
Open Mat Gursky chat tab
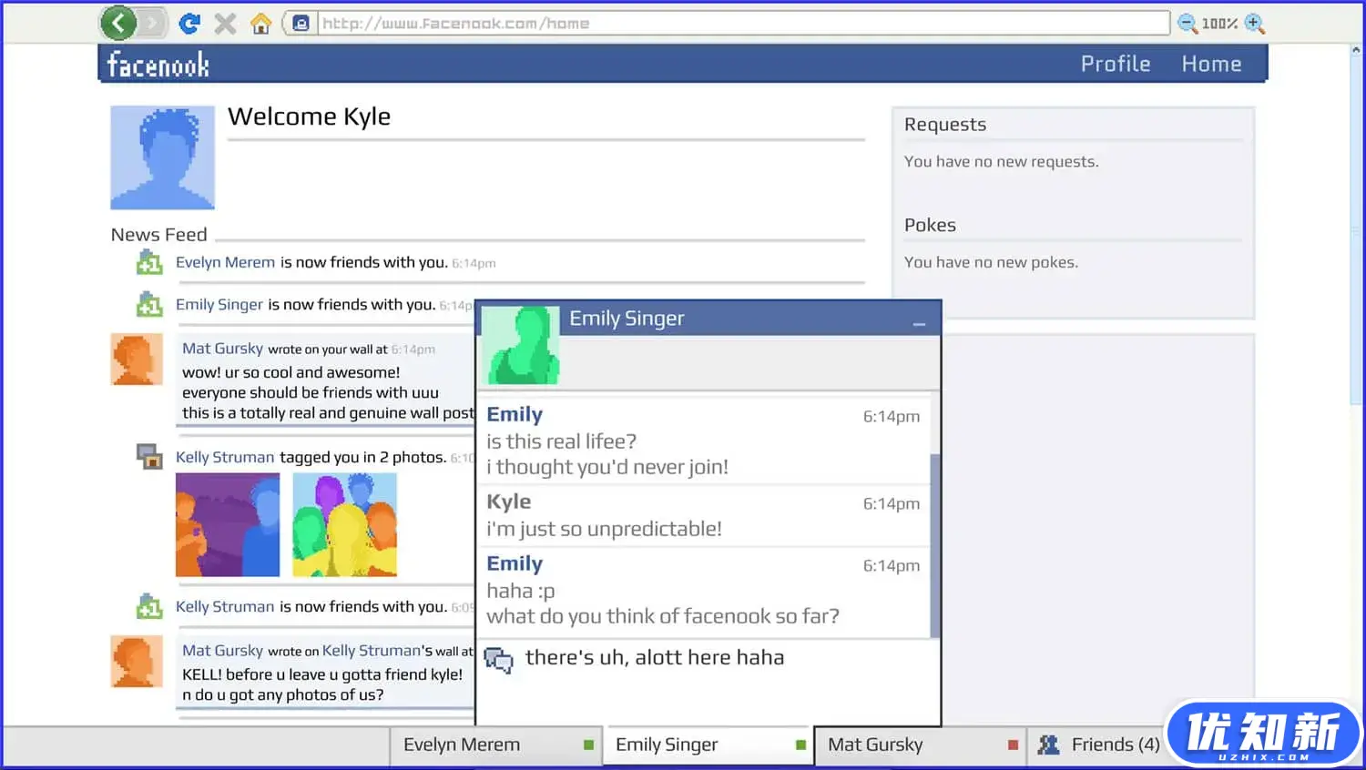point(921,745)
